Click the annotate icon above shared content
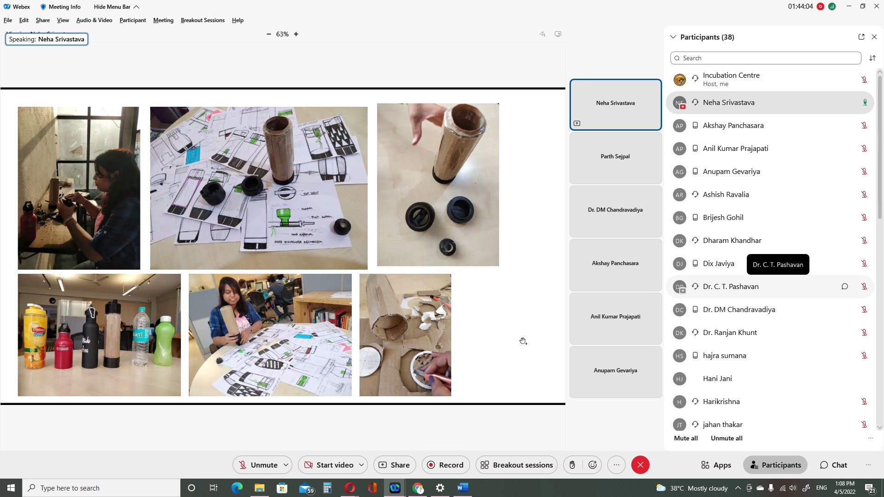Viewport: 884px width, 497px height. tap(542, 34)
